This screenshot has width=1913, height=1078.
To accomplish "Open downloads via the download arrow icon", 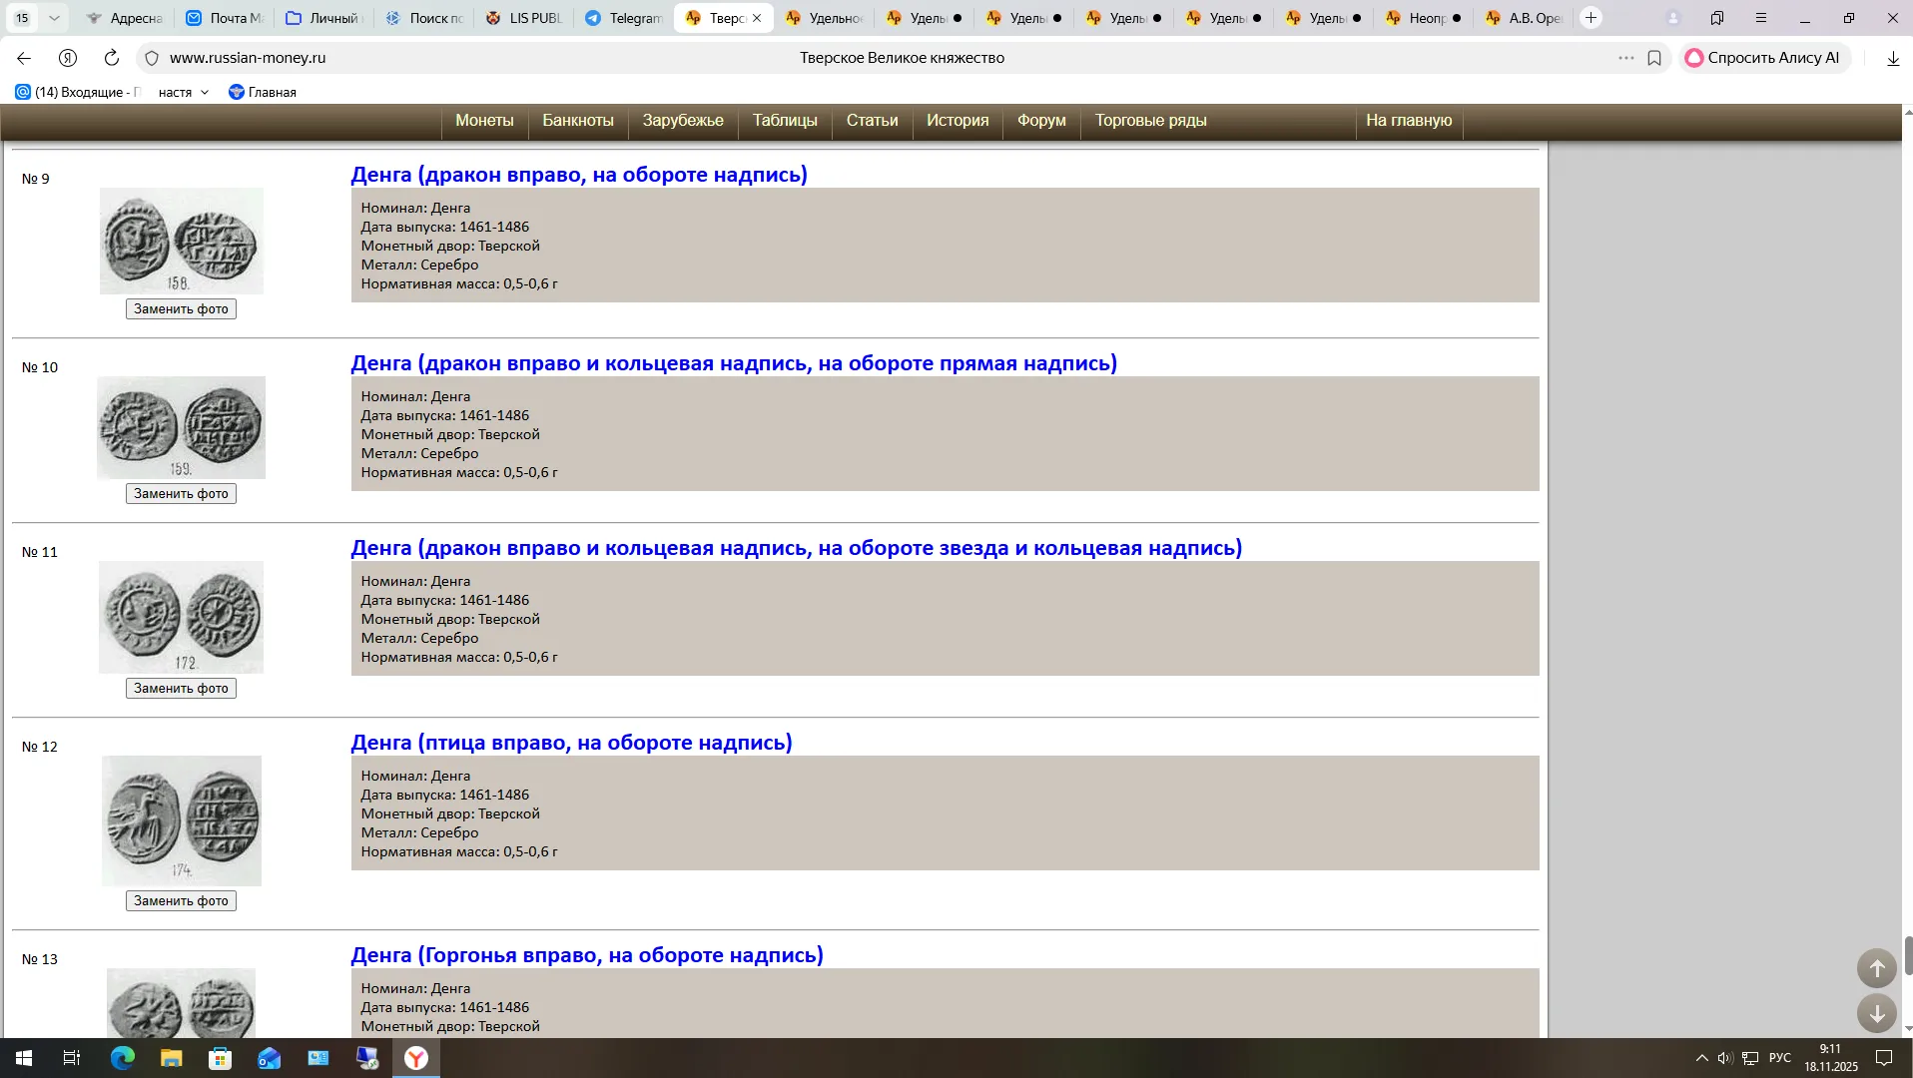I will click(x=1892, y=58).
